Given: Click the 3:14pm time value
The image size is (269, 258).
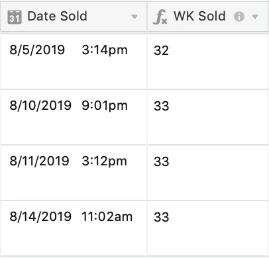Looking at the screenshot, I should [x=105, y=50].
